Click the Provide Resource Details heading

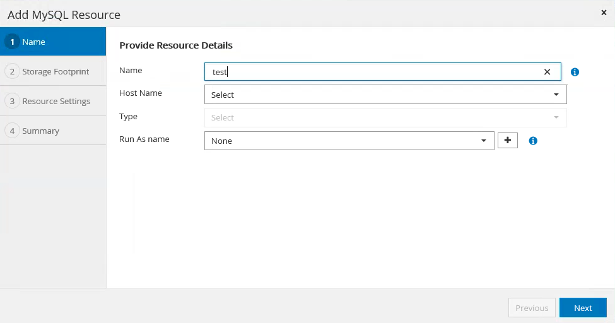click(176, 45)
